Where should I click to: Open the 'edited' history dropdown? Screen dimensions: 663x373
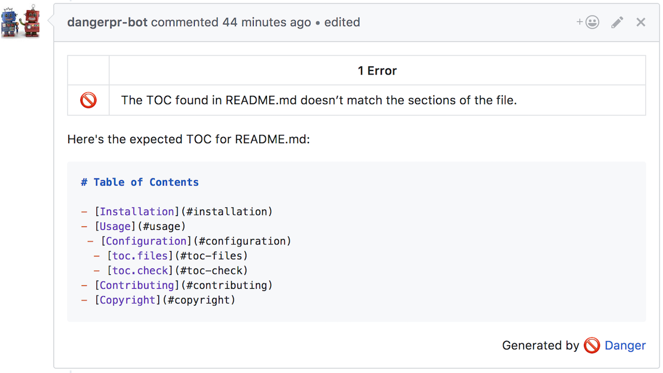coord(342,23)
